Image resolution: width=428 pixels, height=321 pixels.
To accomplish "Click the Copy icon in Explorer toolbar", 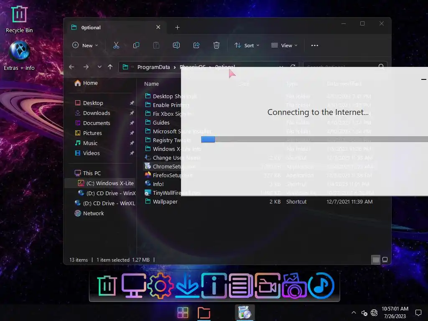I will click(x=136, y=45).
